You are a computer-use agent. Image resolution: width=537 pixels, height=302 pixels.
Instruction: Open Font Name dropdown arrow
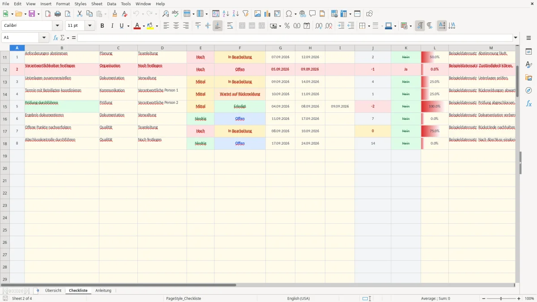coord(58,26)
